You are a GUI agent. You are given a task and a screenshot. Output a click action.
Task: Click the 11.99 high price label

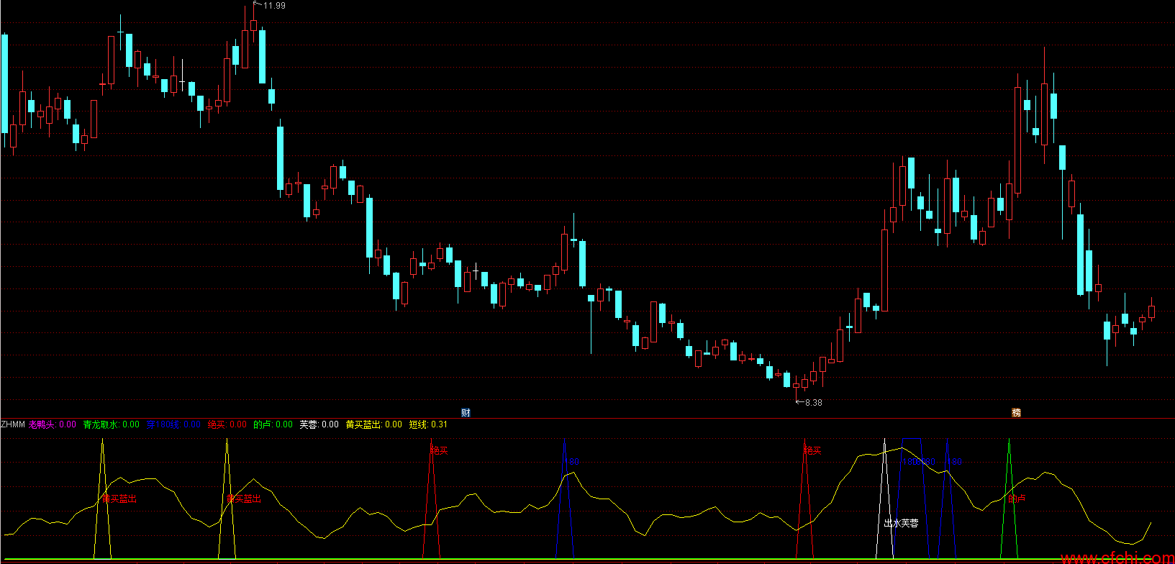click(x=274, y=6)
